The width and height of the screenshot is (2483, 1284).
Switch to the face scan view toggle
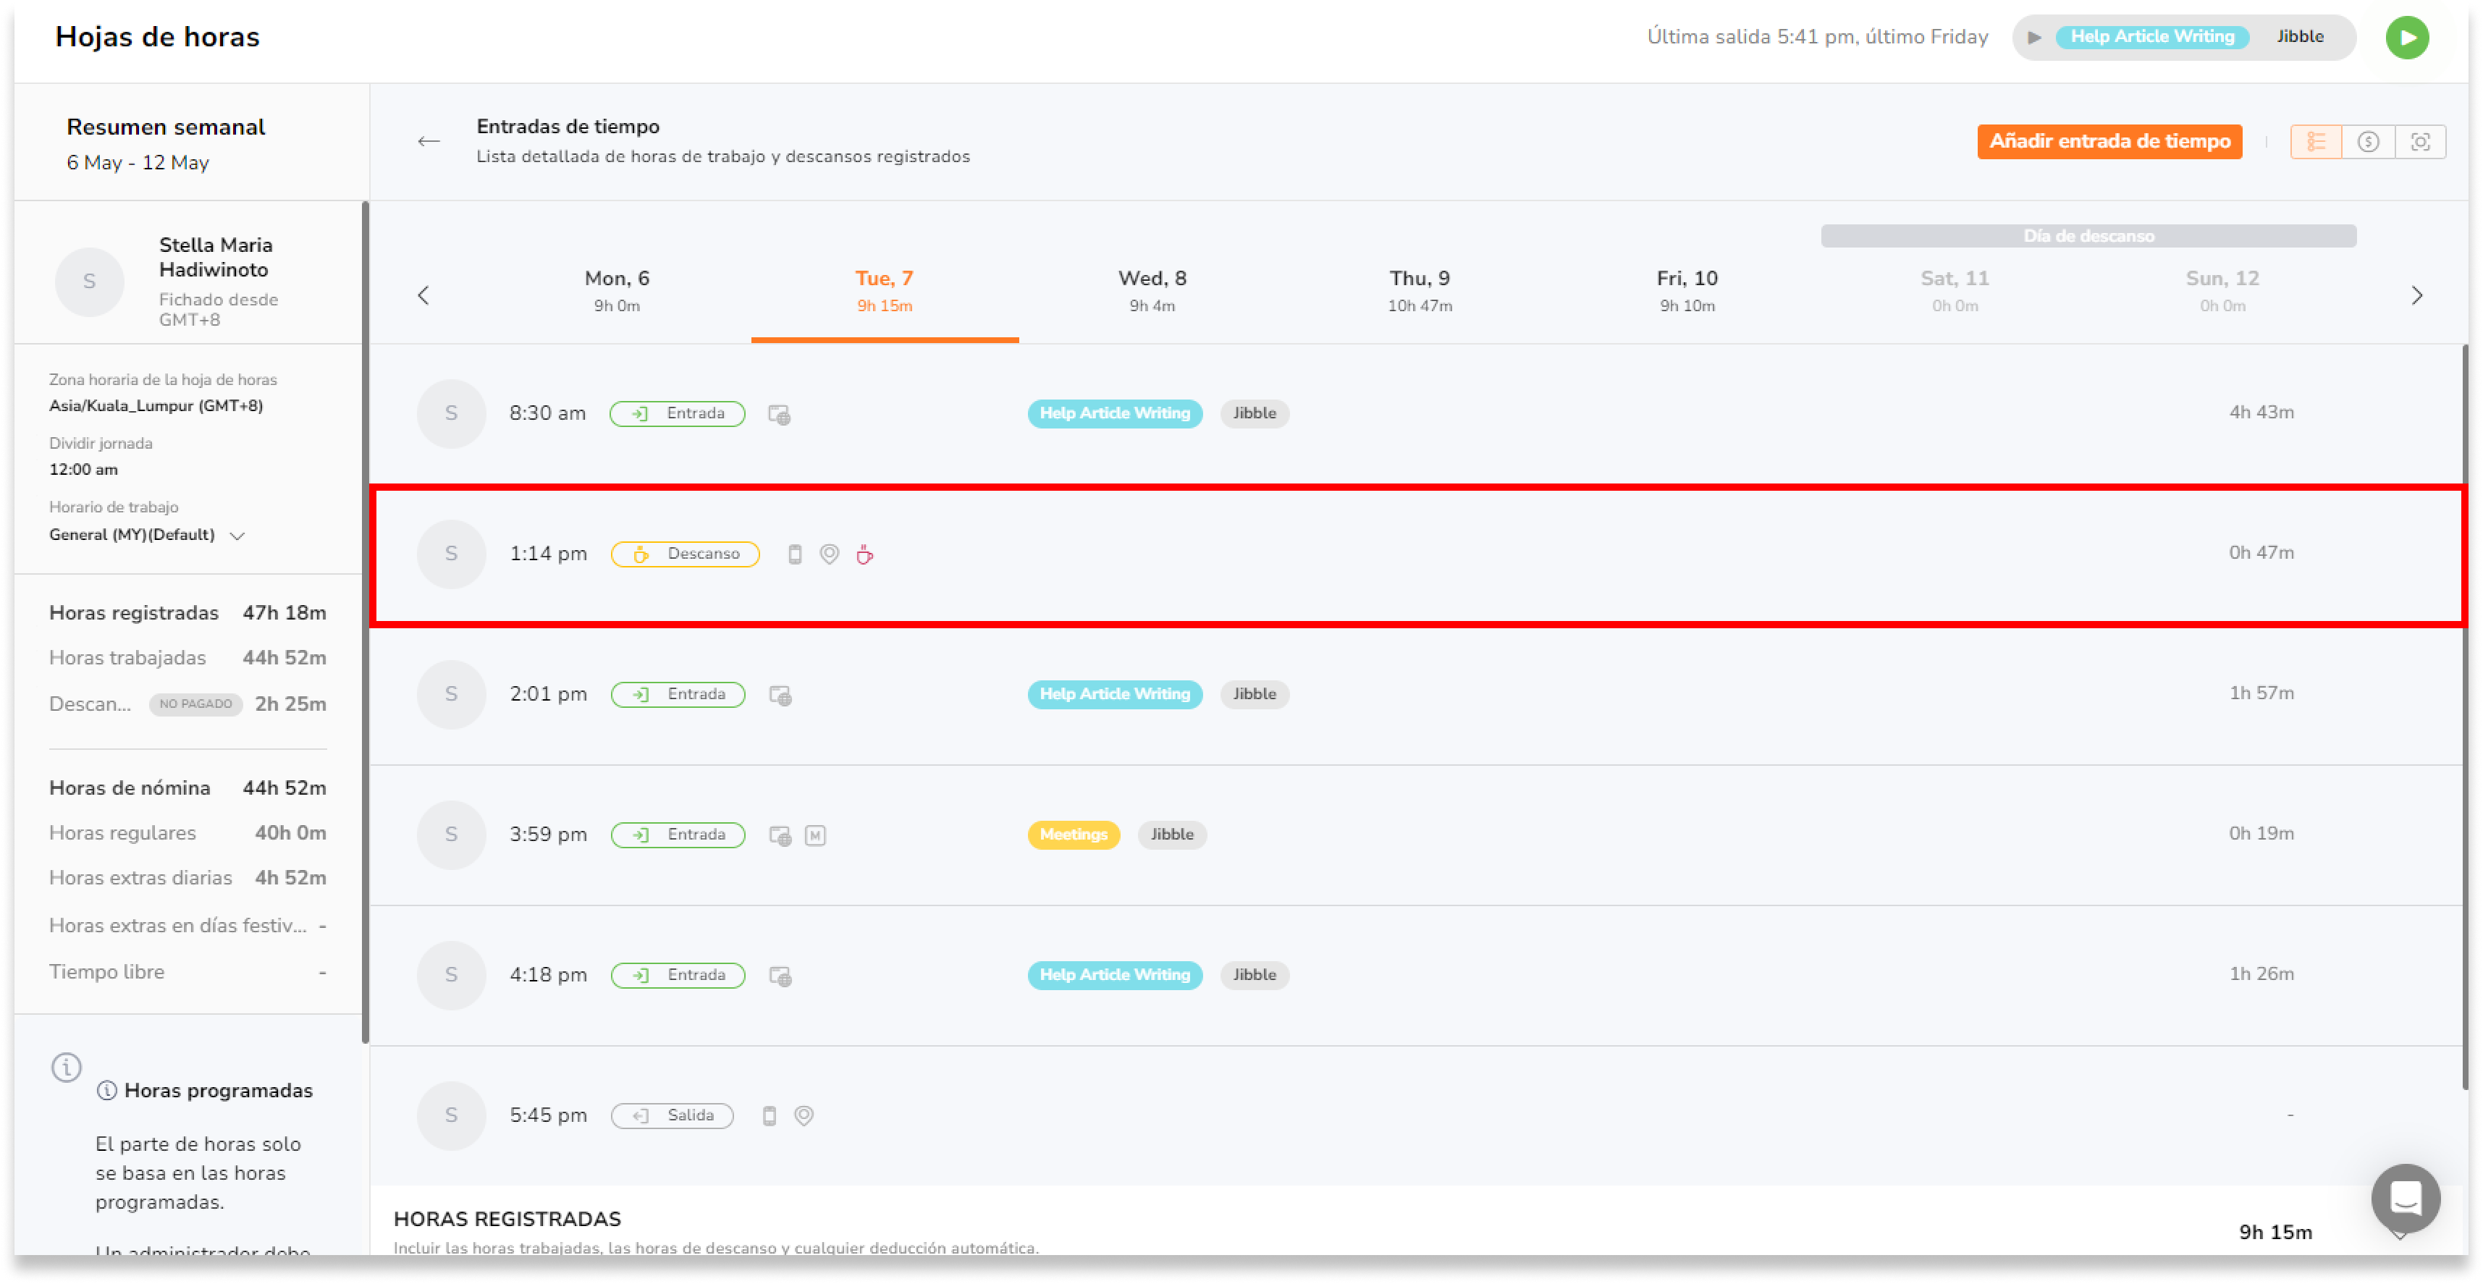tap(2420, 142)
